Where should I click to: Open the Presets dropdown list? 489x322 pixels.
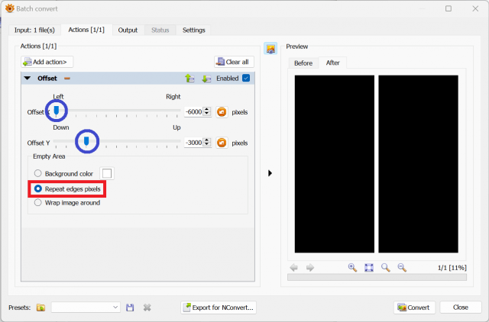86,308
